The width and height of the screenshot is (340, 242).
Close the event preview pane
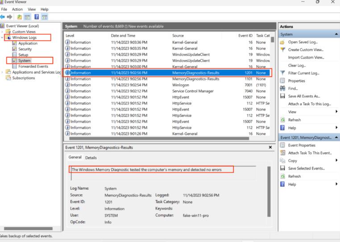pyautogui.click(x=270, y=148)
